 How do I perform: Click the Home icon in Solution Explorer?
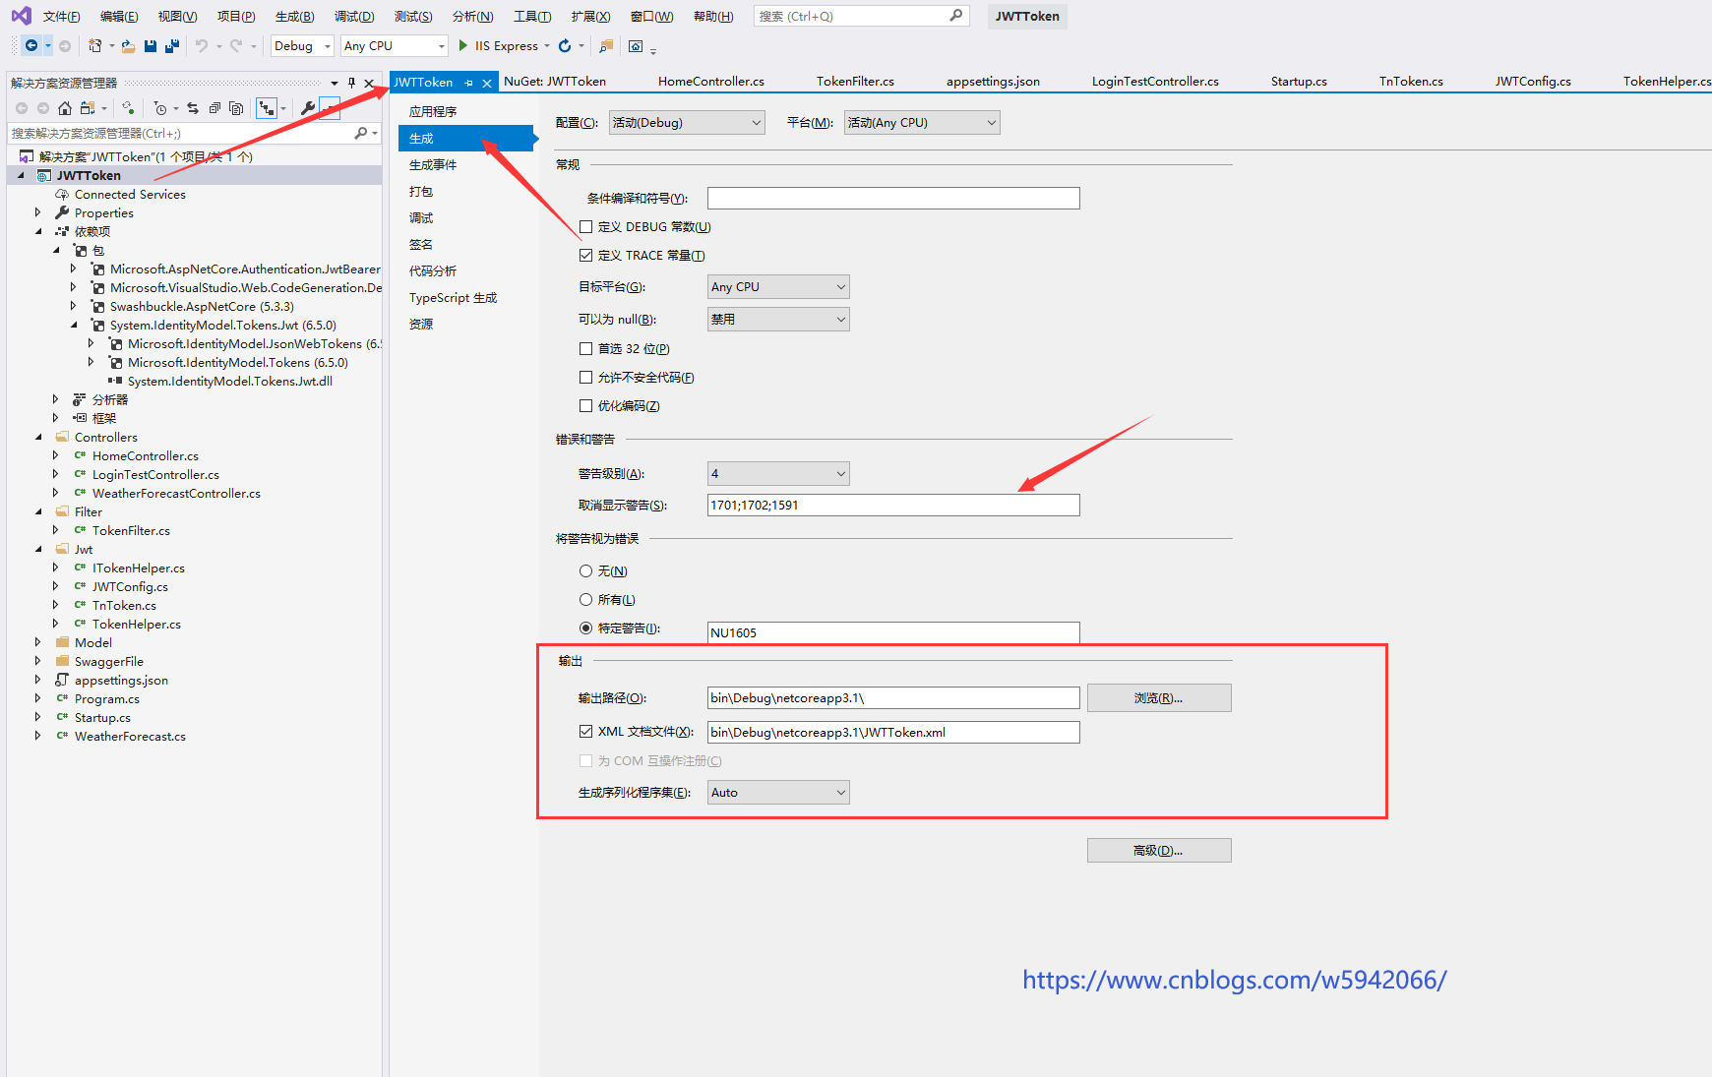point(65,108)
